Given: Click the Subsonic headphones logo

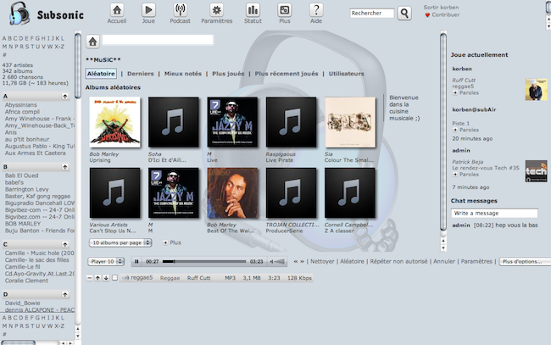Looking at the screenshot, I should (19, 14).
